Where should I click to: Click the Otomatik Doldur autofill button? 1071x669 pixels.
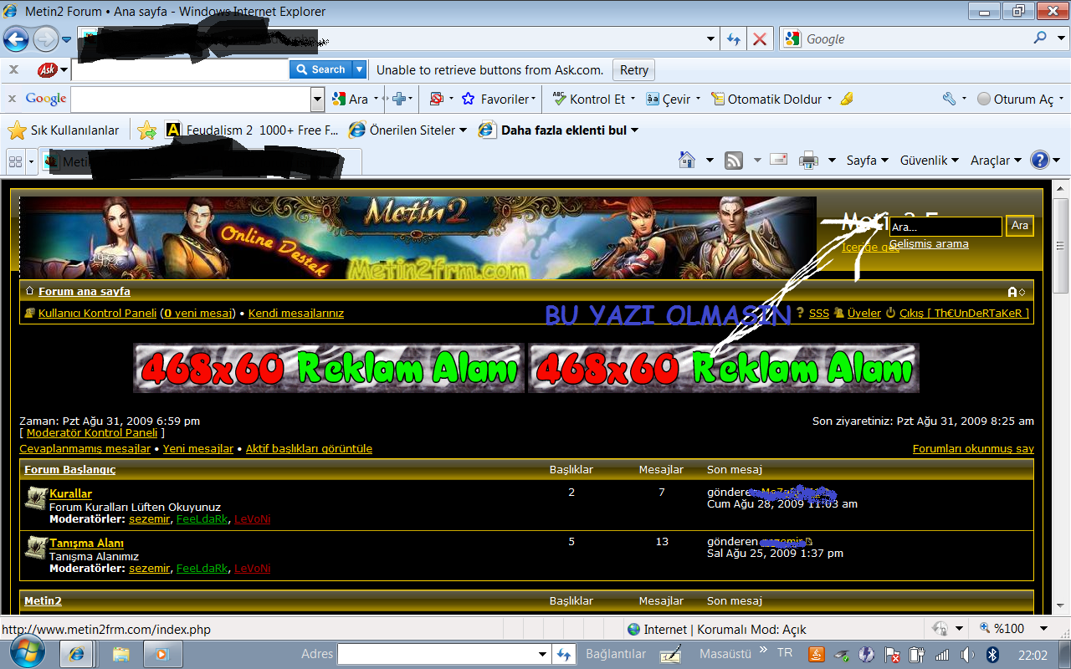pyautogui.click(x=767, y=99)
